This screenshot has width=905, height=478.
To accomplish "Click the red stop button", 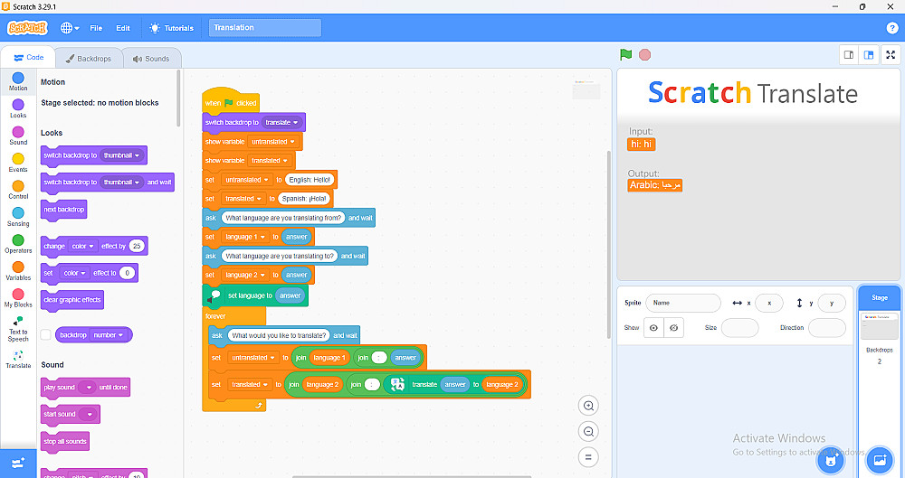I will coord(644,55).
